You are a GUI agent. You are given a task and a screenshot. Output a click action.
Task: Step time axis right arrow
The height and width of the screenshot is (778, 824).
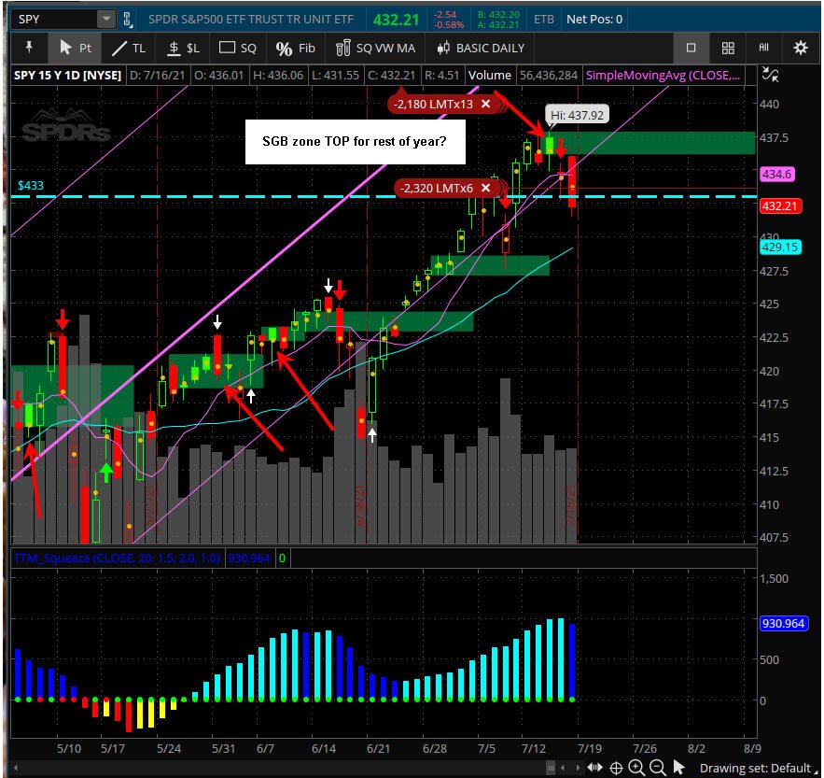578,768
